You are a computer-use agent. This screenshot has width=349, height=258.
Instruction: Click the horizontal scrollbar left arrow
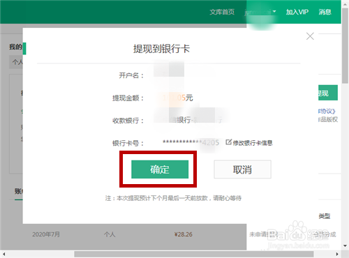tap(3, 255)
